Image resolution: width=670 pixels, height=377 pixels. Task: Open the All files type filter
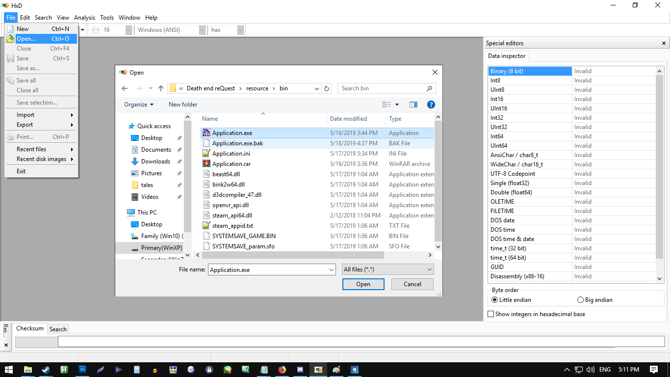pyautogui.click(x=387, y=269)
